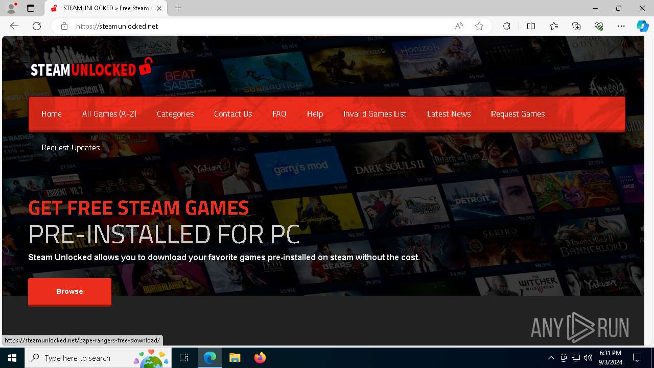Open Copilot sidebar icon
The image size is (654, 368).
coord(642,26)
